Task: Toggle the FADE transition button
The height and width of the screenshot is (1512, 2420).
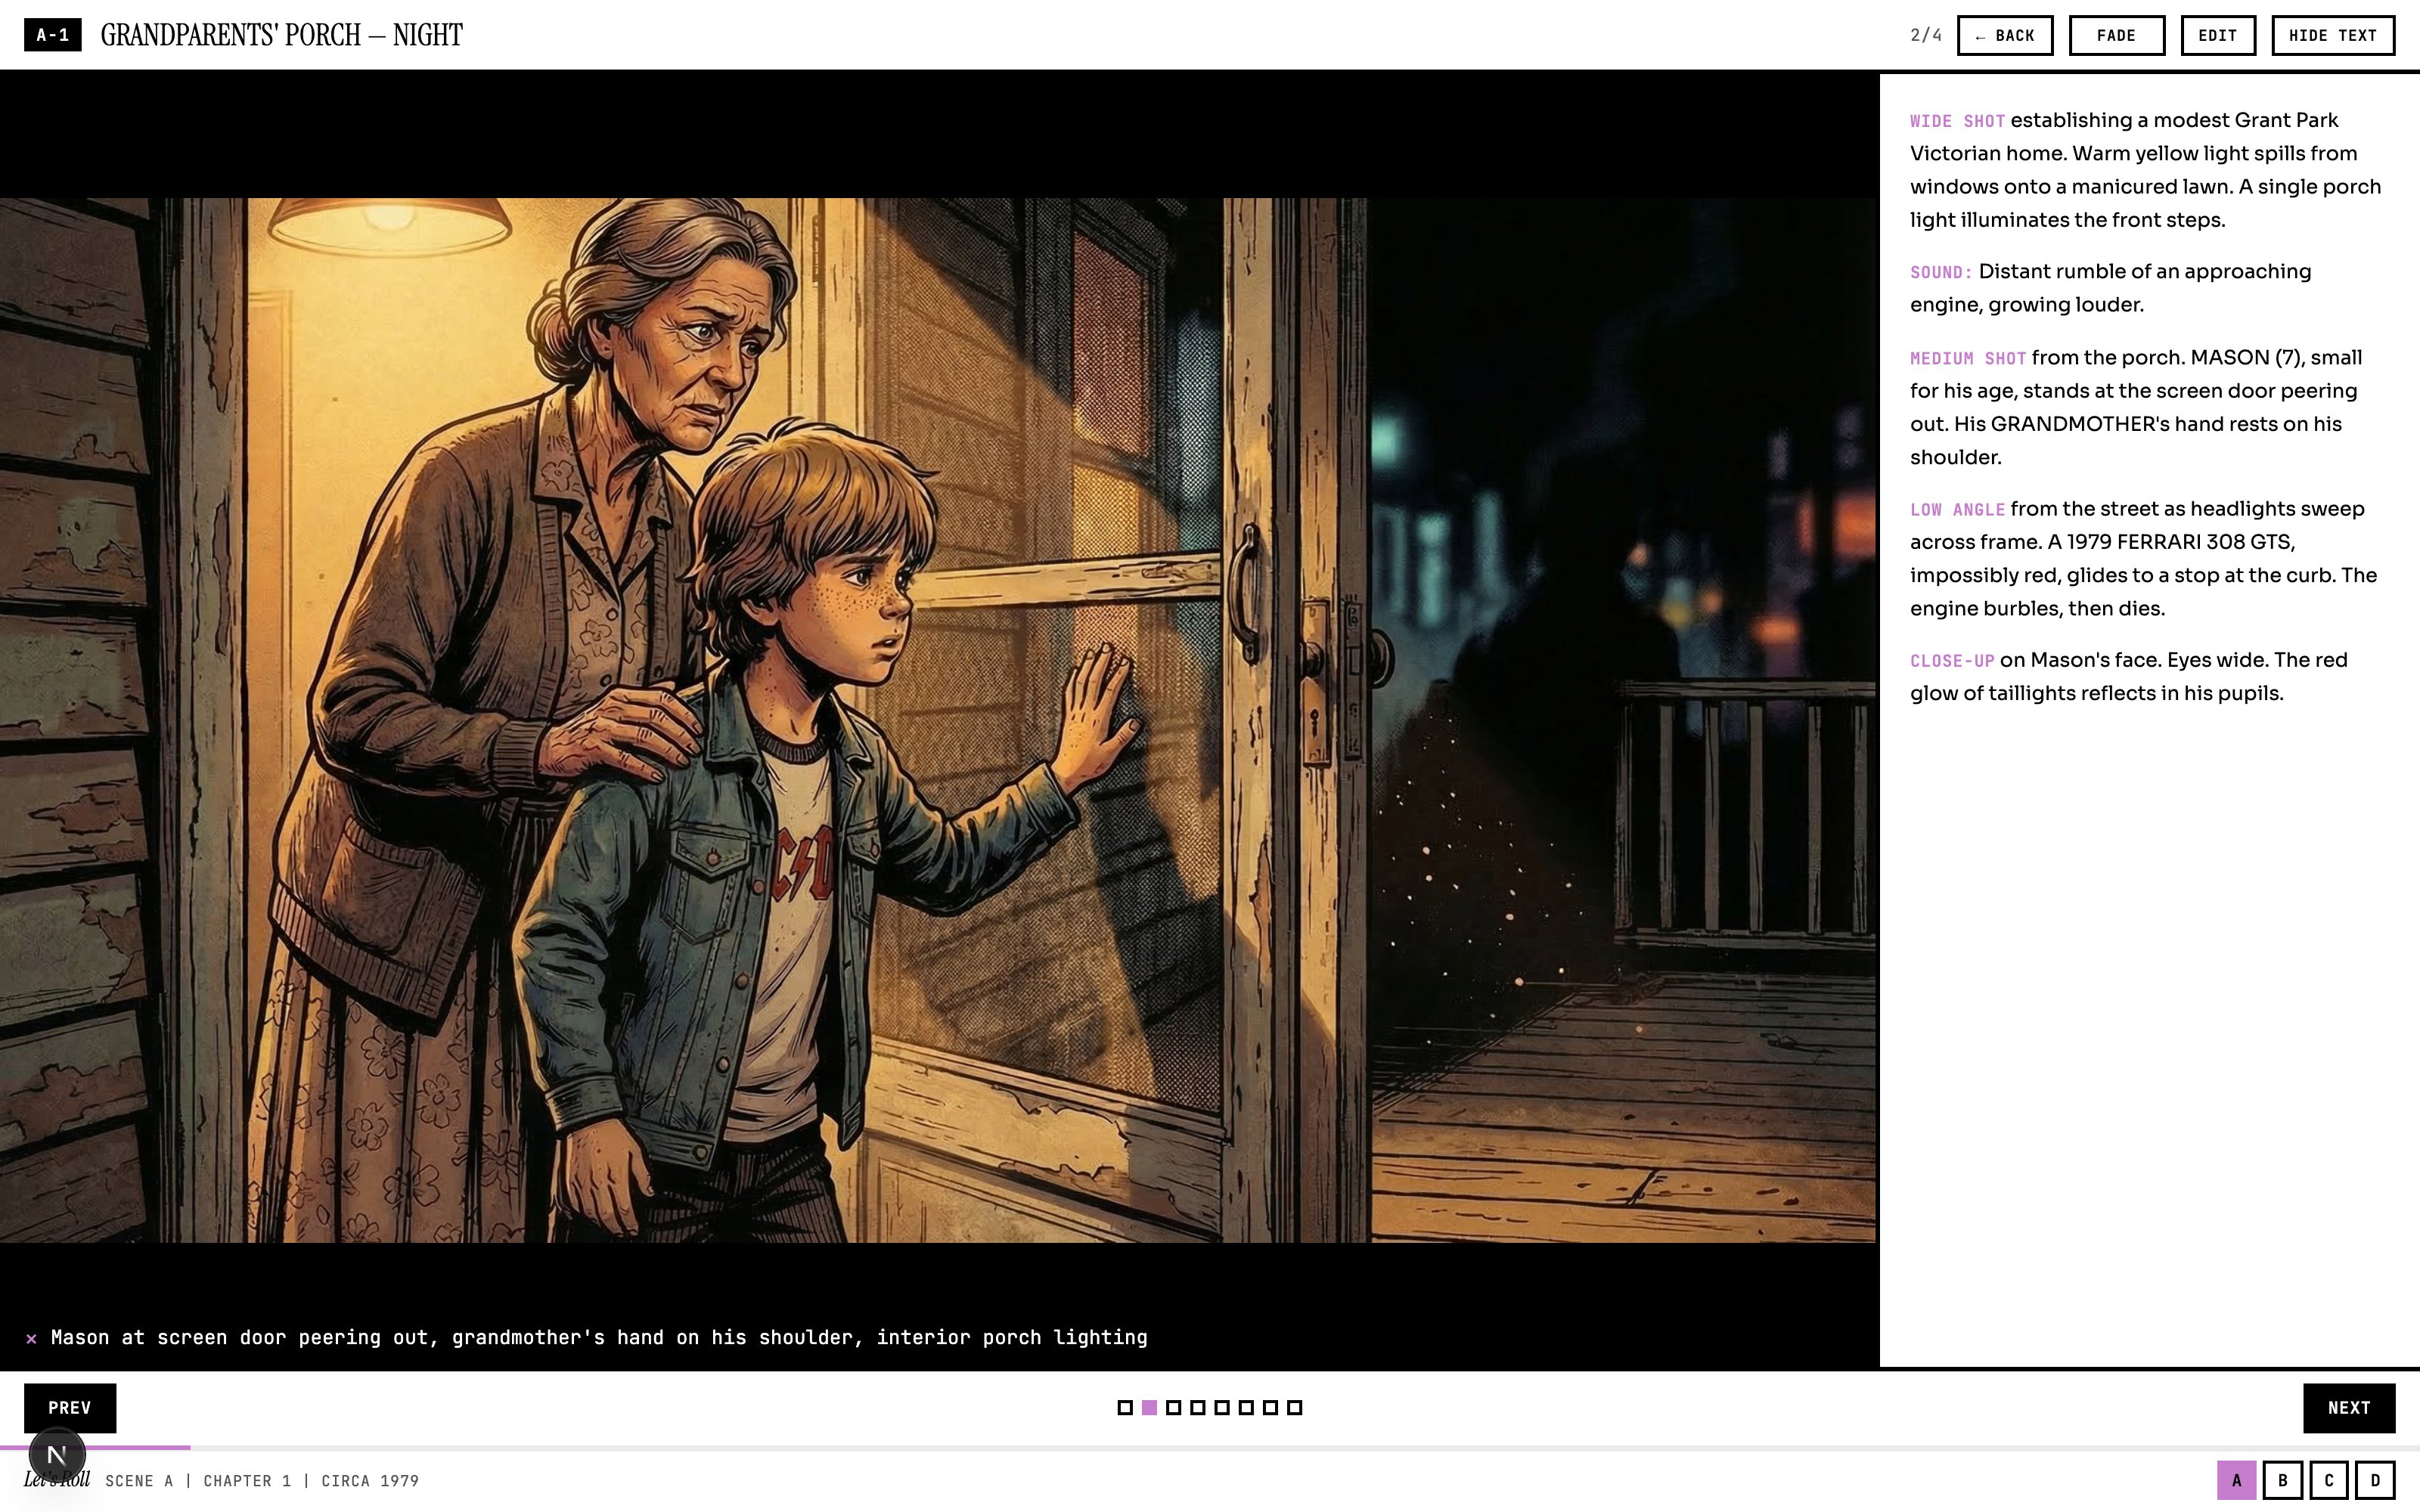Action: pyautogui.click(x=2116, y=35)
